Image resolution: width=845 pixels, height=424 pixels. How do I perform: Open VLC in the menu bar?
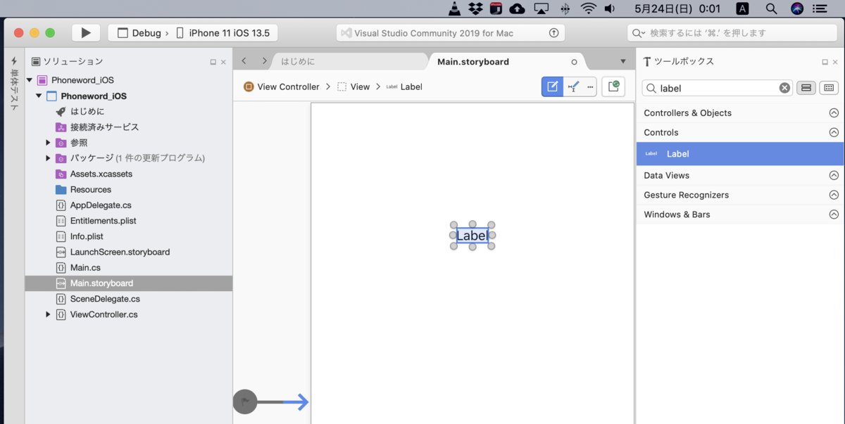click(x=456, y=8)
